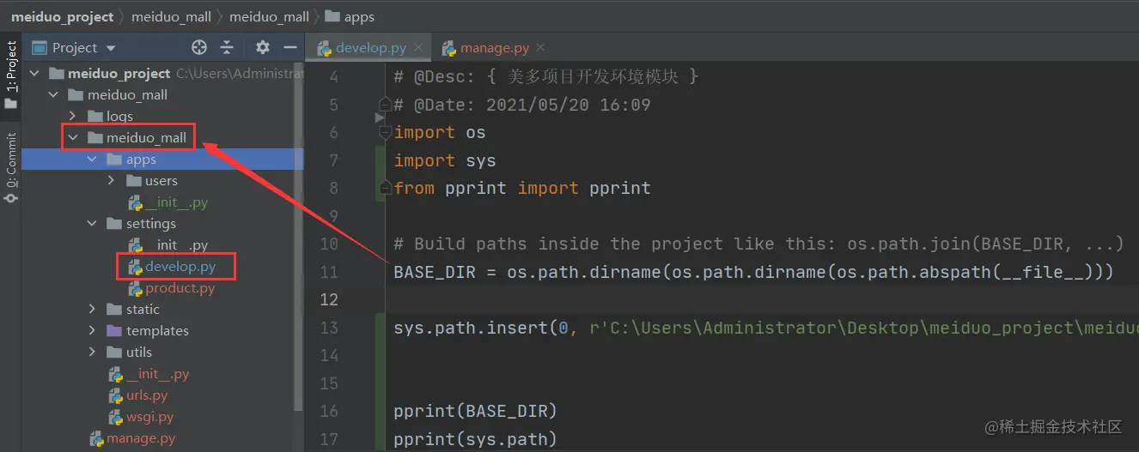The image size is (1139, 452).
Task: Fold the import block at line 6
Action: point(383,133)
